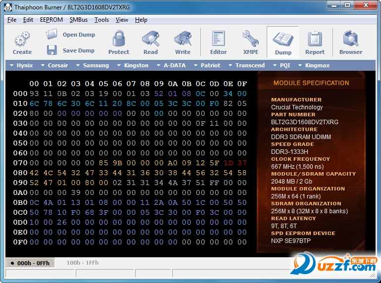Close the Thaiphoon Burner window

click(366, 5)
